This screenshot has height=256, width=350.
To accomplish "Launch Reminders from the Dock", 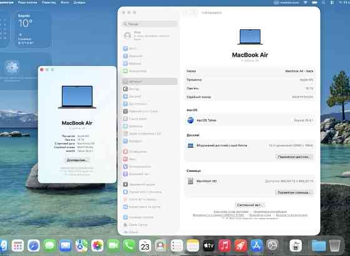I will (177, 246).
